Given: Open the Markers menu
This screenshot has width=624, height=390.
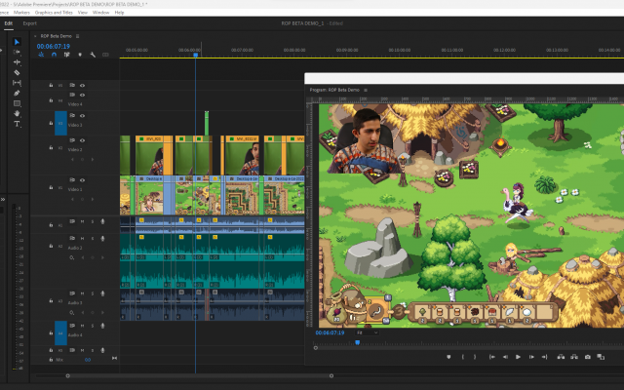Looking at the screenshot, I should point(21,13).
